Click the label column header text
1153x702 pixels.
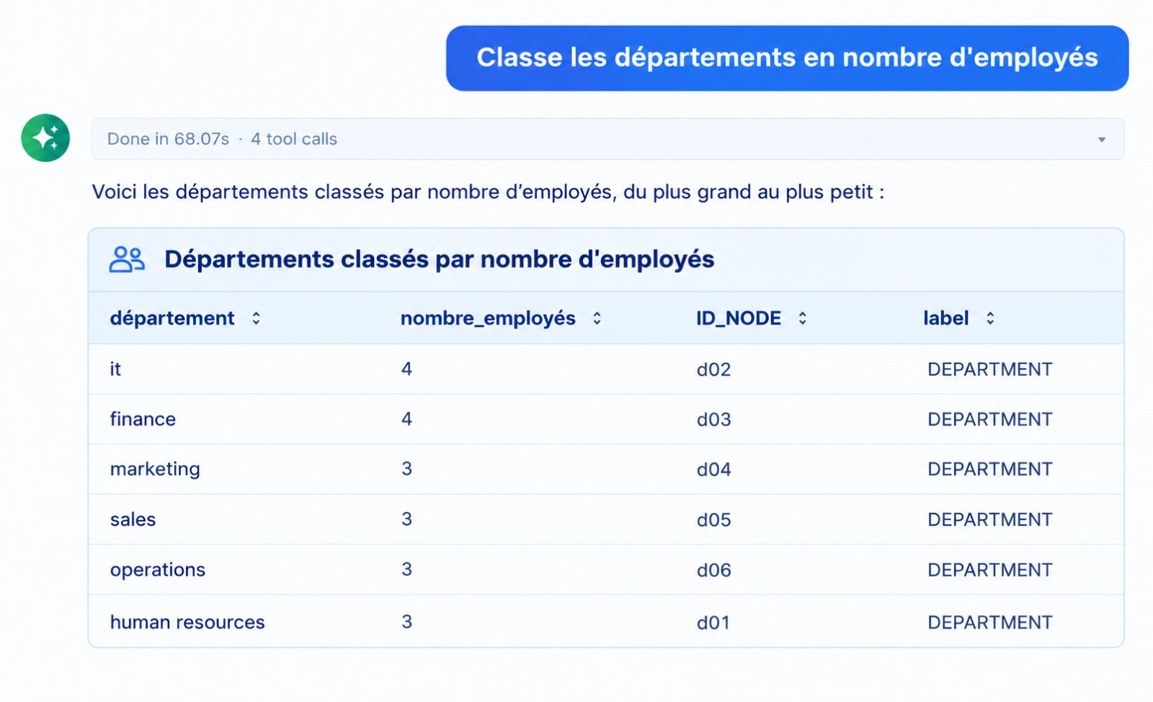(x=945, y=318)
